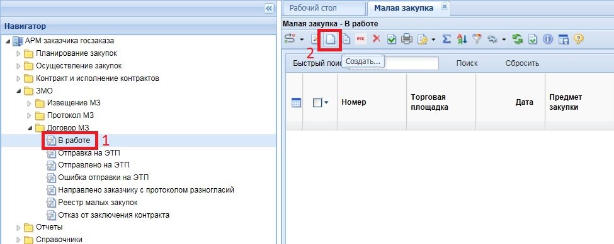This screenshot has width=614, height=244.
Task: Expand the Осуществление закупок folder arrow
Action: click(18, 66)
